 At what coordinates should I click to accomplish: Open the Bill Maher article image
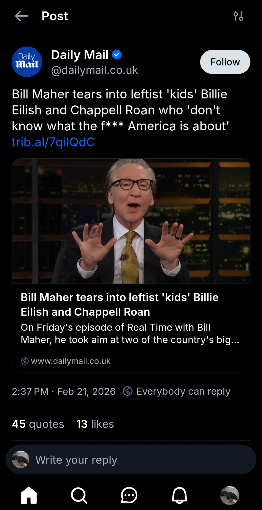[131, 221]
